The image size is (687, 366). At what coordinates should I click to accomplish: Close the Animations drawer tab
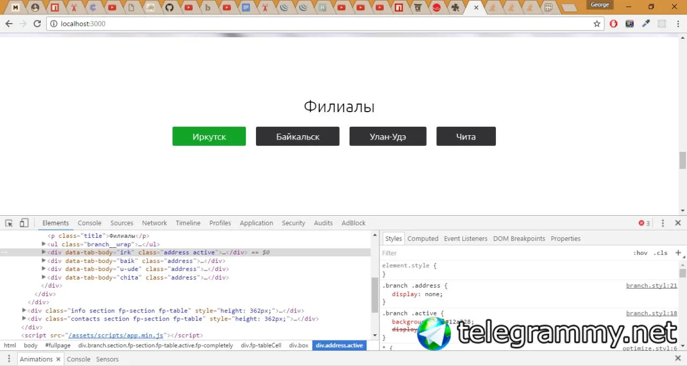click(59, 359)
